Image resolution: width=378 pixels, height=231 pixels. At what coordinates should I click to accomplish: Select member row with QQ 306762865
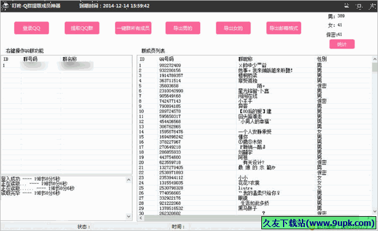click(255, 127)
